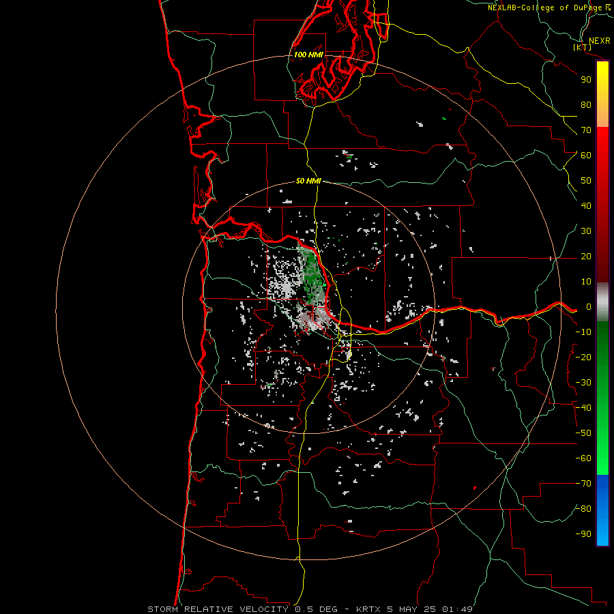Click the 20 value on the velocity scale
The height and width of the screenshot is (614, 614).
[x=586, y=257]
